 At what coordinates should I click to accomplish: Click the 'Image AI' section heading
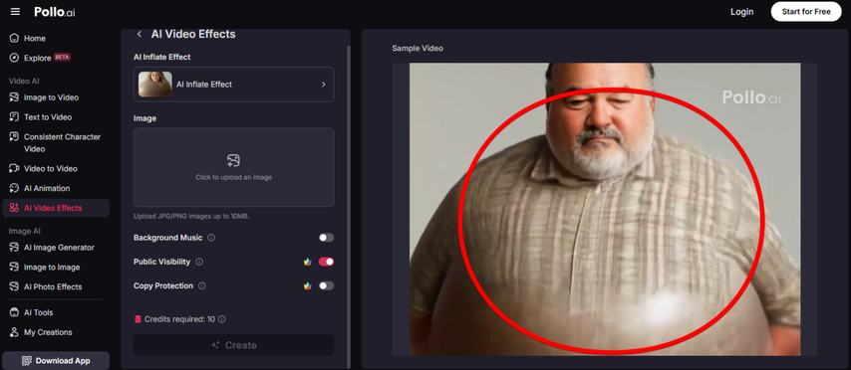[x=25, y=231]
